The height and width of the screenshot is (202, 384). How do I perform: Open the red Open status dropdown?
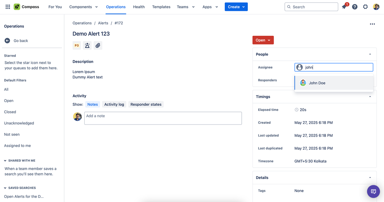pos(263,40)
